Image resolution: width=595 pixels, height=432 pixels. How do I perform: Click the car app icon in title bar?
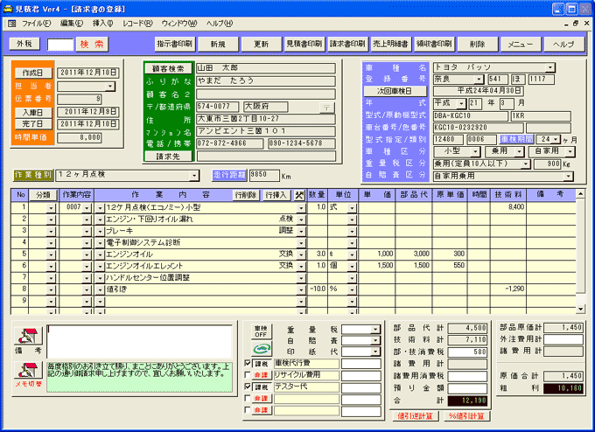click(x=8, y=9)
